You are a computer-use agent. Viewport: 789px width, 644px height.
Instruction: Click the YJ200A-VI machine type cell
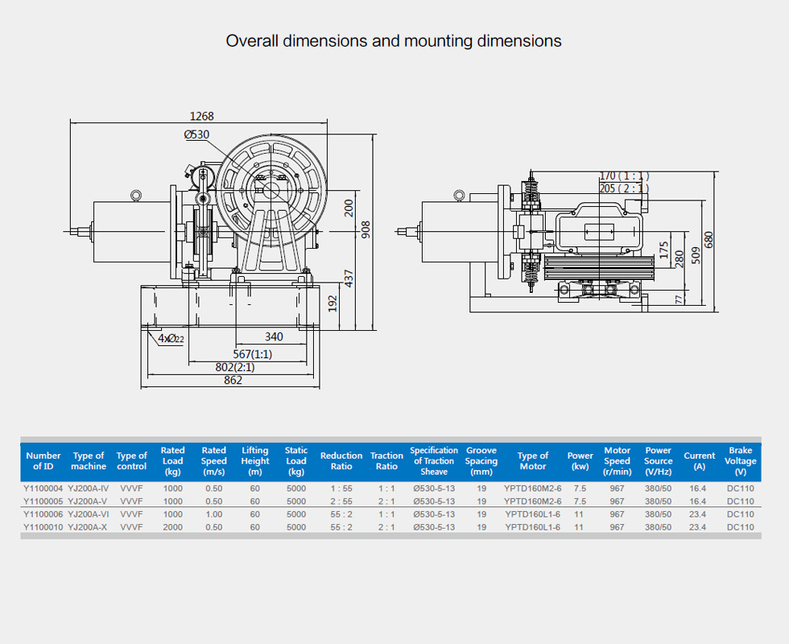click(89, 514)
